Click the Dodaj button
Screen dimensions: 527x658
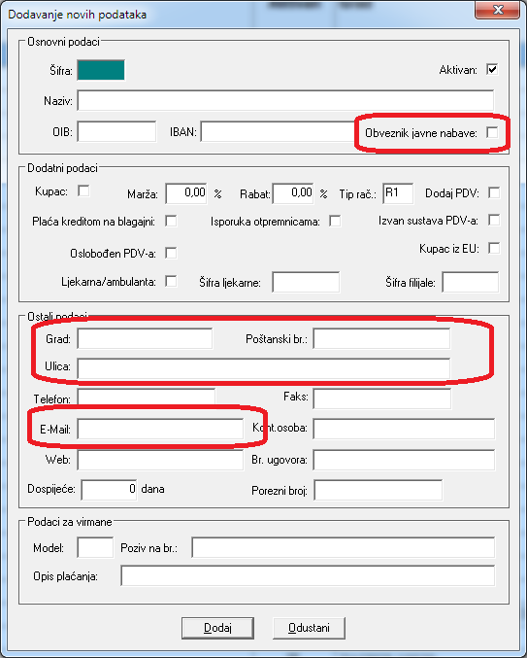[217, 628]
